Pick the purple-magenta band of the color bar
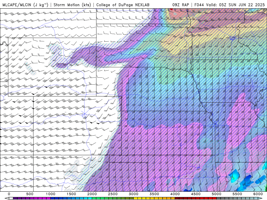Image resolution: width=267 pixels, height=200 pixels. pyautogui.click(x=32, y=198)
